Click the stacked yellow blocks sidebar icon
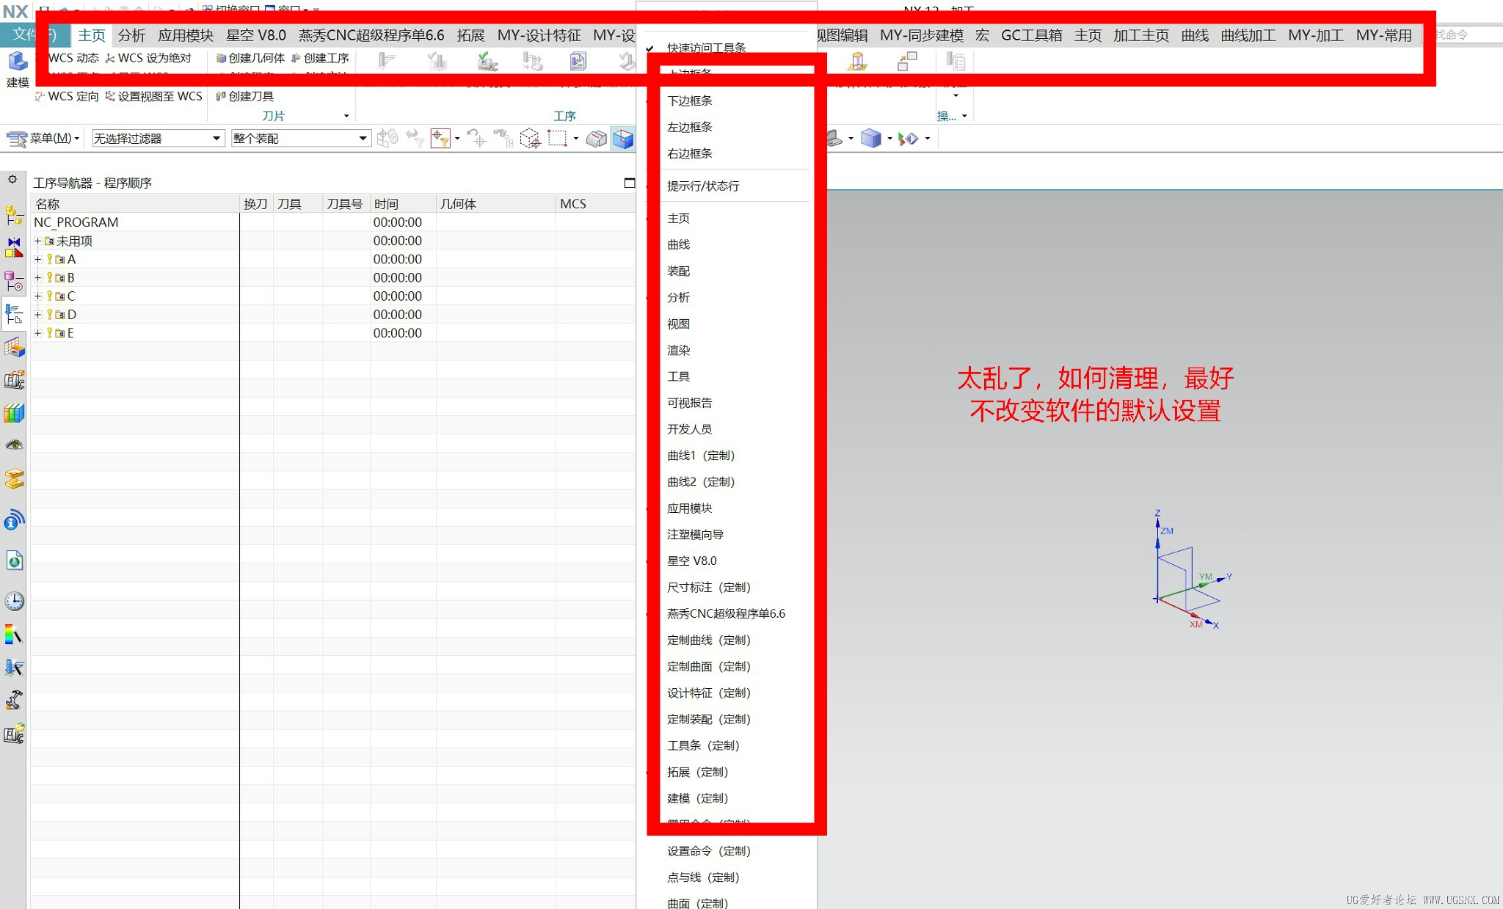The height and width of the screenshot is (909, 1503). [x=14, y=479]
